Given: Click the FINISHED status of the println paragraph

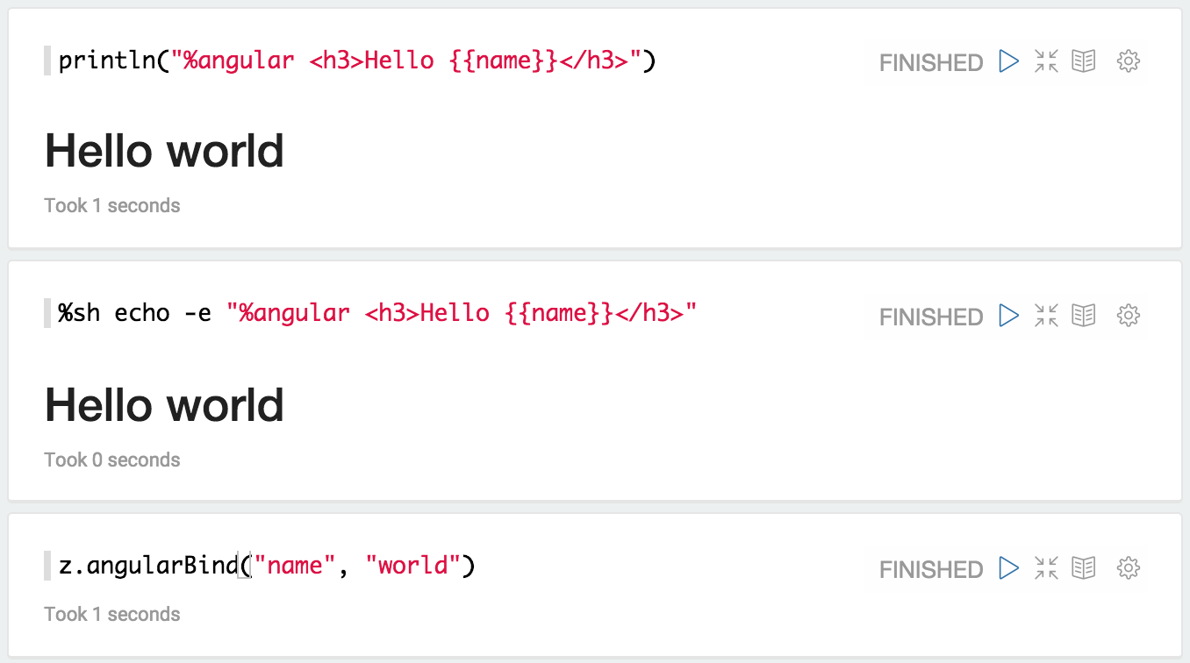Looking at the screenshot, I should pyautogui.click(x=930, y=63).
